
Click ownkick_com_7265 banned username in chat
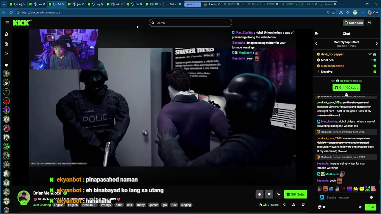pos(329,138)
